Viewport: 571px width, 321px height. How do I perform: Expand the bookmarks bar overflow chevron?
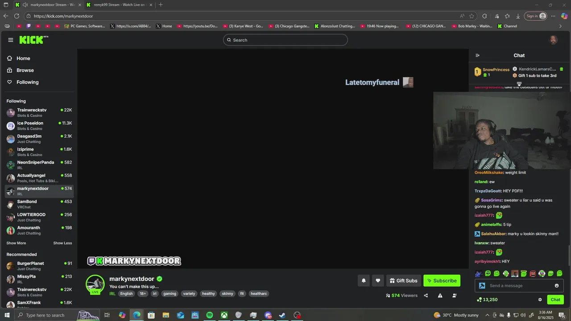tap(561, 26)
